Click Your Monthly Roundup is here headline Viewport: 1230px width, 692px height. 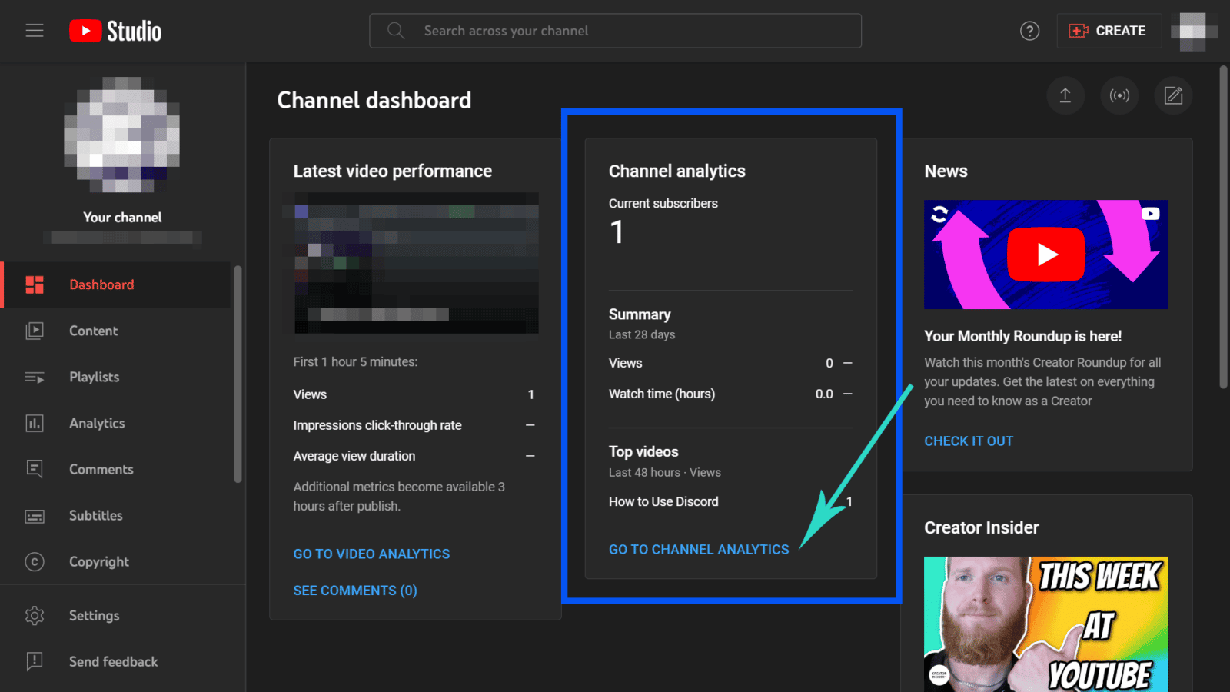1022,336
